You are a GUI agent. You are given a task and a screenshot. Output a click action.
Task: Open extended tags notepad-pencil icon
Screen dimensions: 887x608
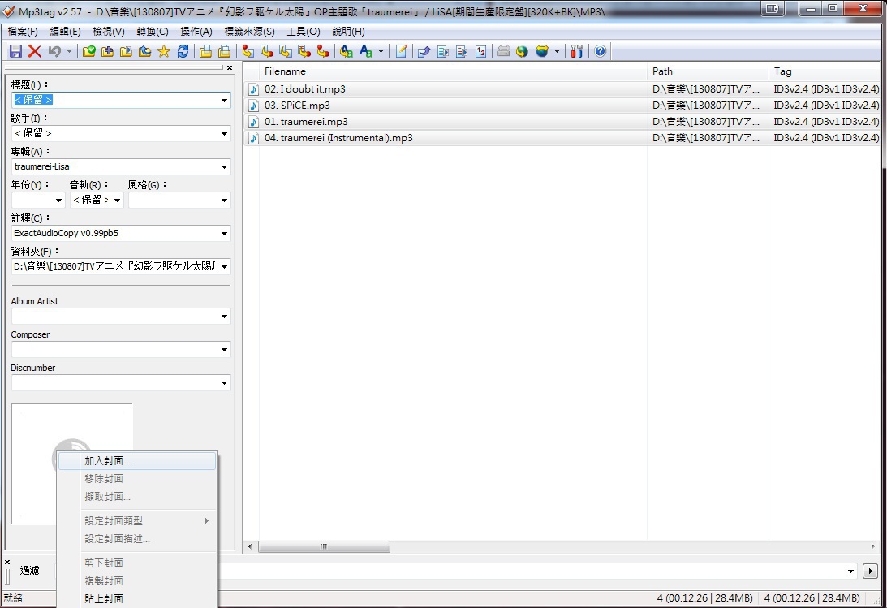(401, 51)
